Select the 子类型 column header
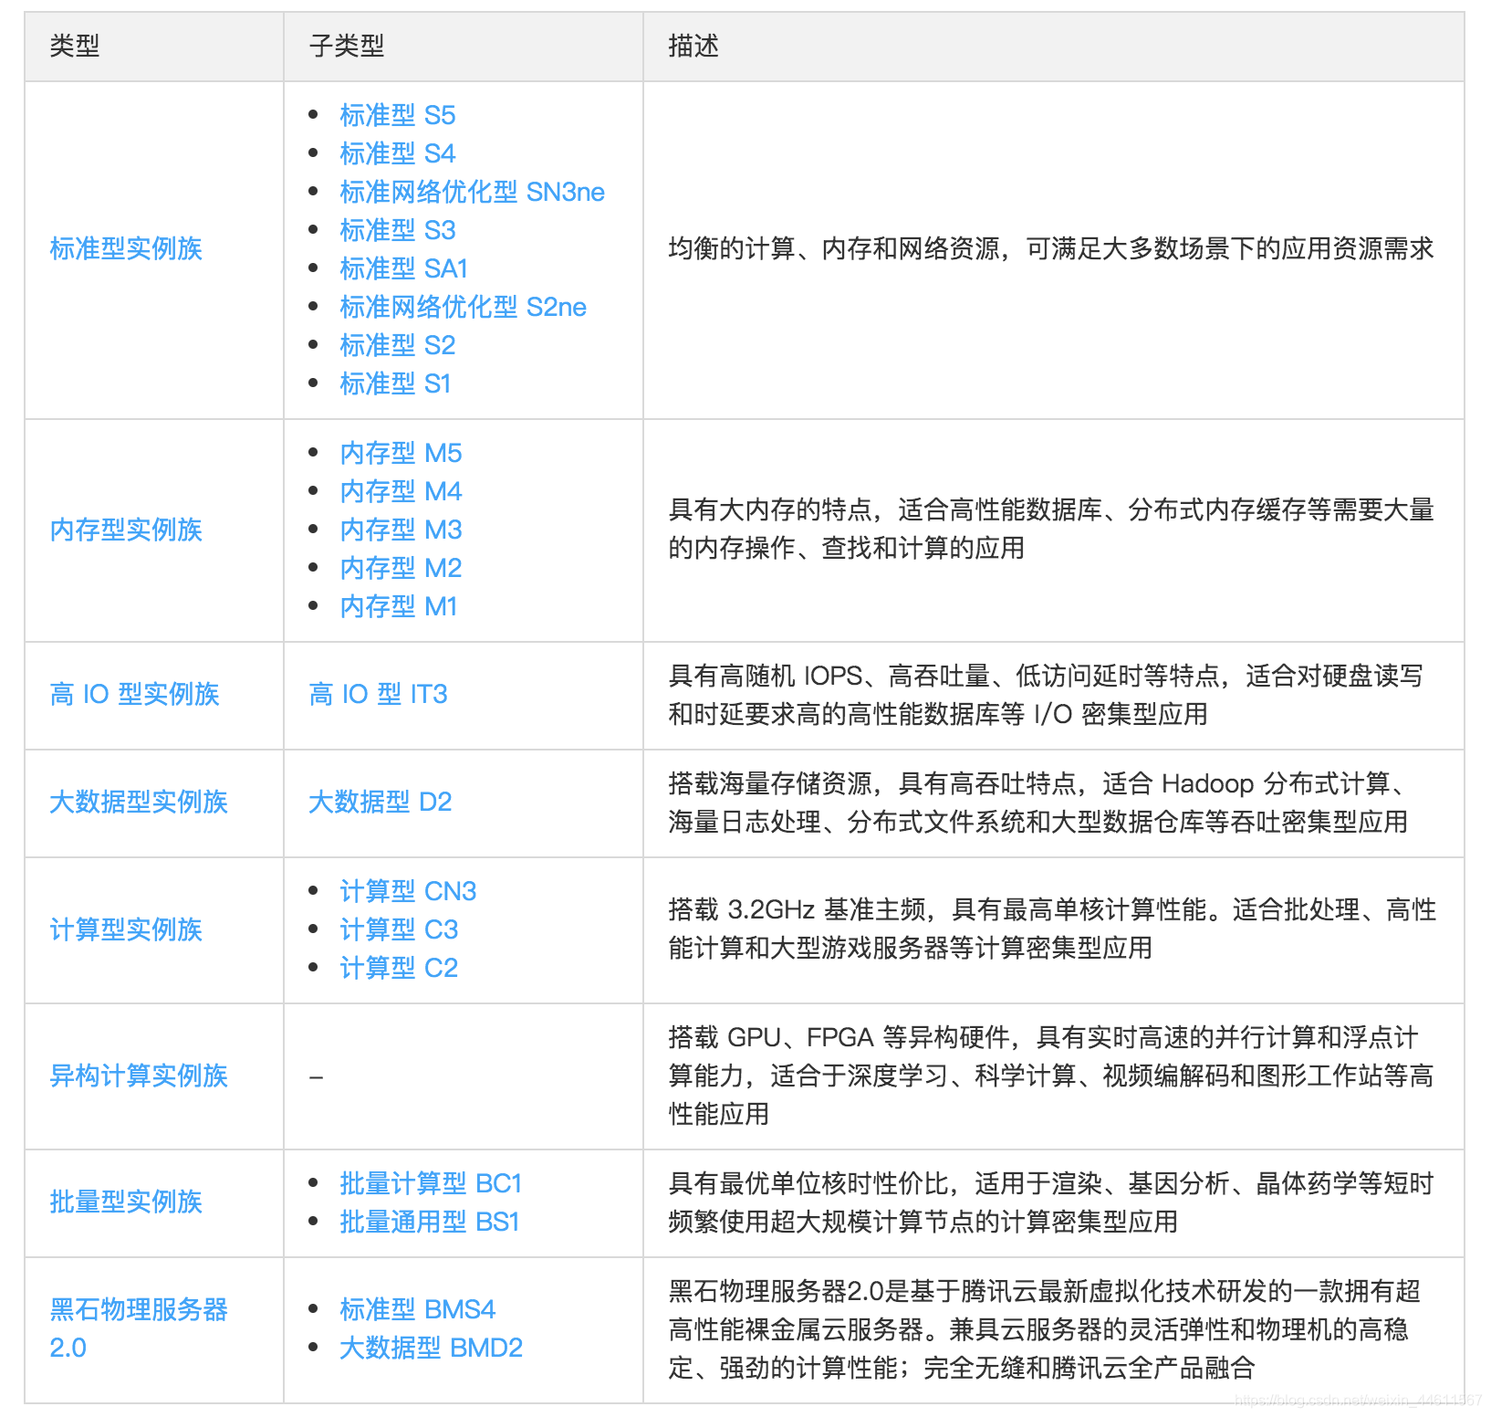 [347, 46]
